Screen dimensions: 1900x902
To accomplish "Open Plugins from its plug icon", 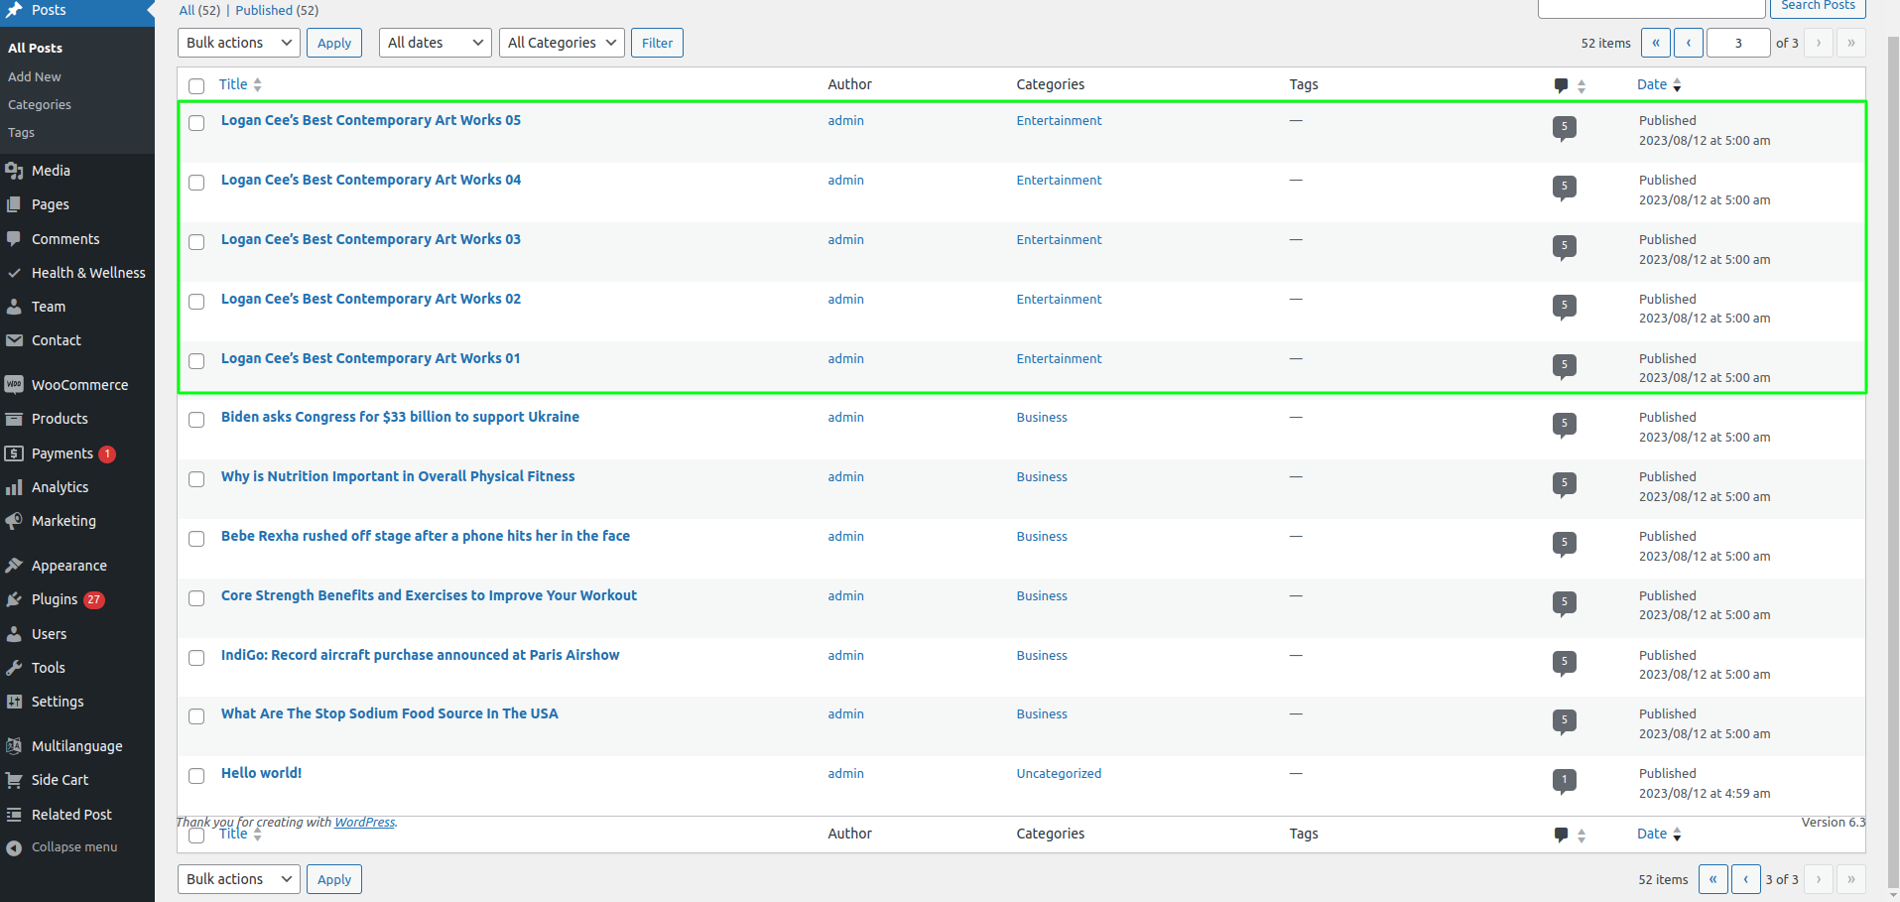I will click(14, 599).
